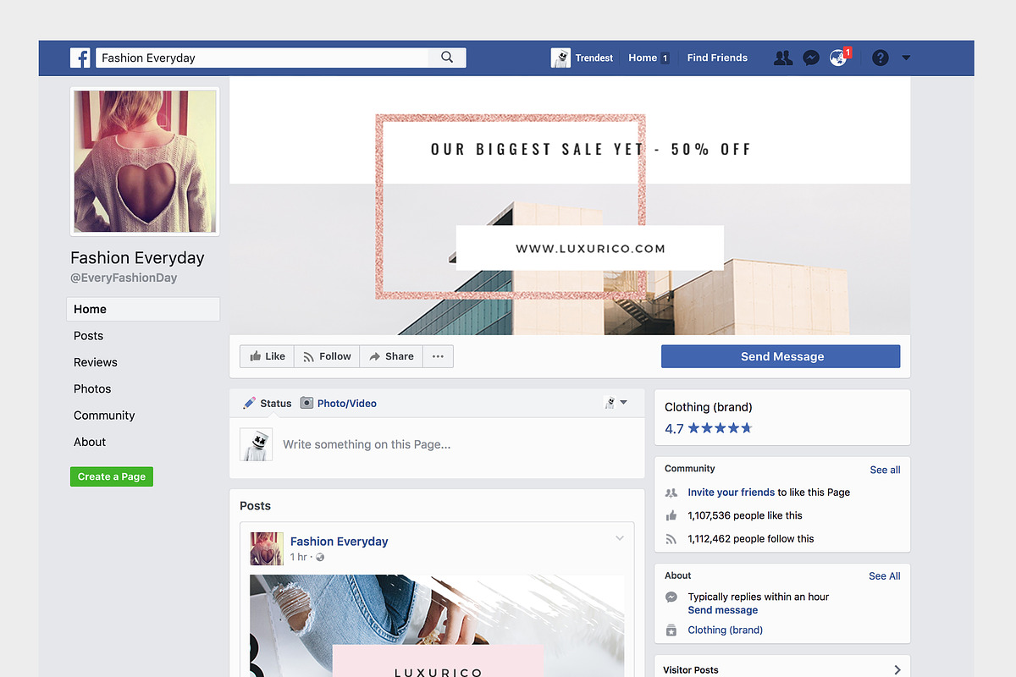Open the Messenger icon in top bar
The height and width of the screenshot is (677, 1016).
tap(811, 58)
